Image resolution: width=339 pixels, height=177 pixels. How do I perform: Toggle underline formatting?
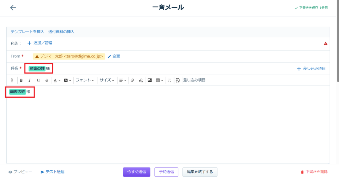(38, 80)
